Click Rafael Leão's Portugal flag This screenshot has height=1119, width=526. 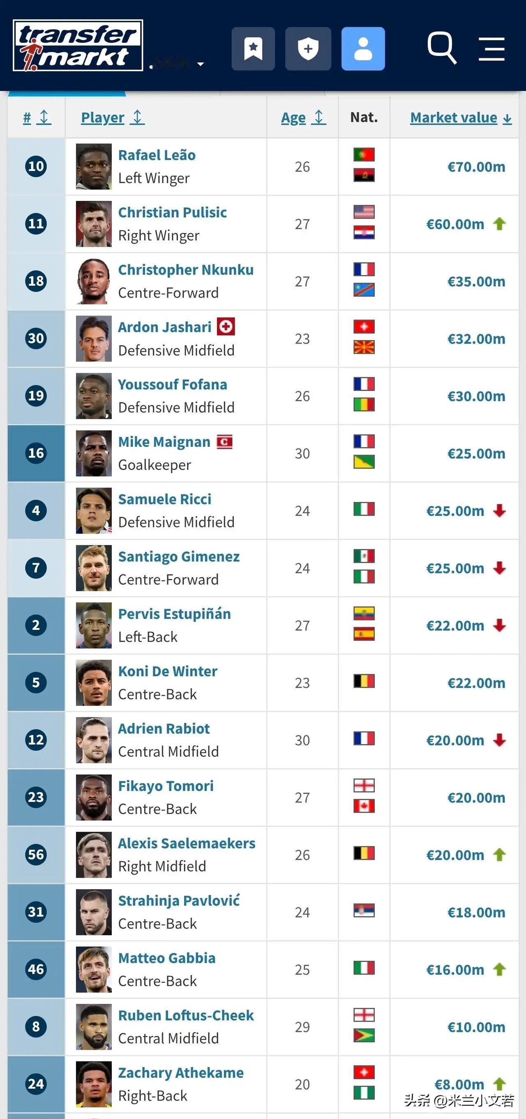(x=364, y=155)
